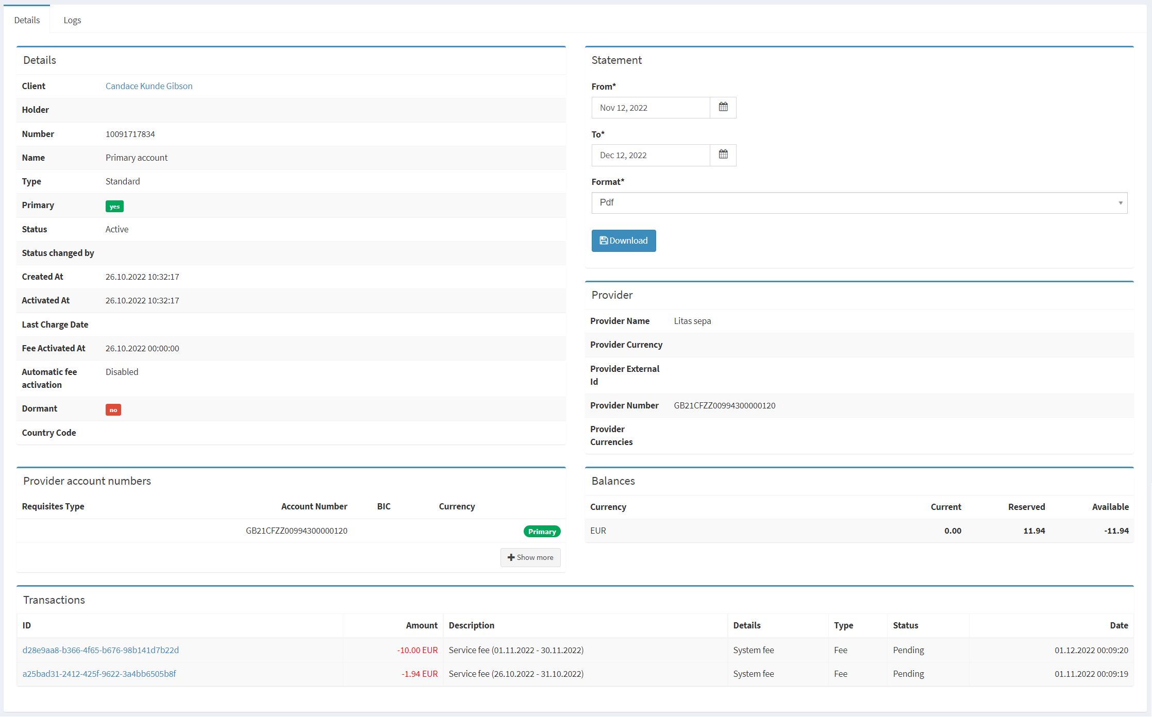Open transaction d28e9aa8-b366-4f65-b676-98b141d7b22d
Screen dimensions: 1152x717
click(101, 650)
